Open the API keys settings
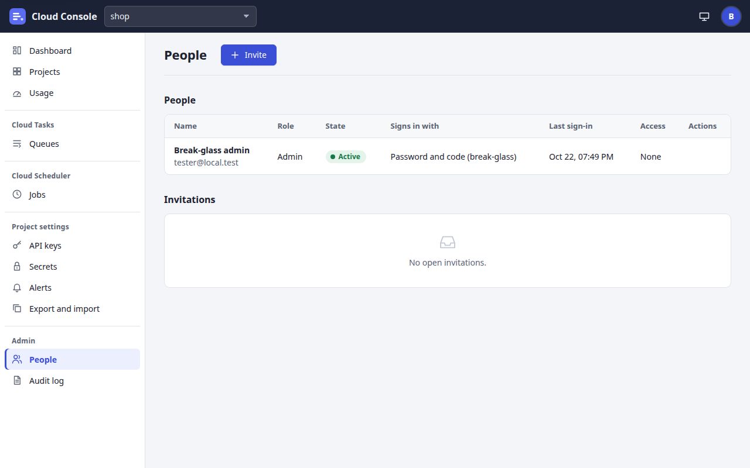The width and height of the screenshot is (750, 468). 73,246
